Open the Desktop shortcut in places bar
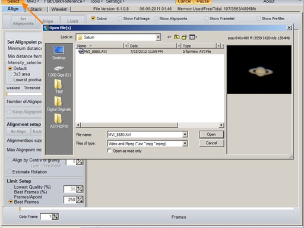Screen dimensions: 304x228 pyautogui.click(x=59, y=53)
